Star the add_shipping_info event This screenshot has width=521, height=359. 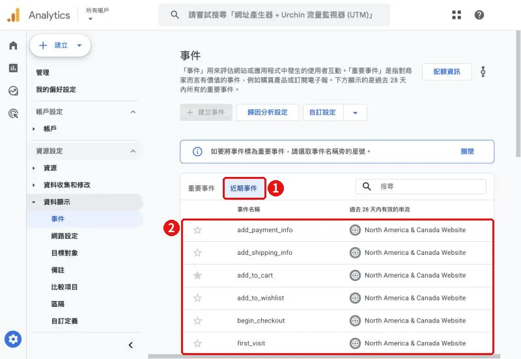[197, 253]
